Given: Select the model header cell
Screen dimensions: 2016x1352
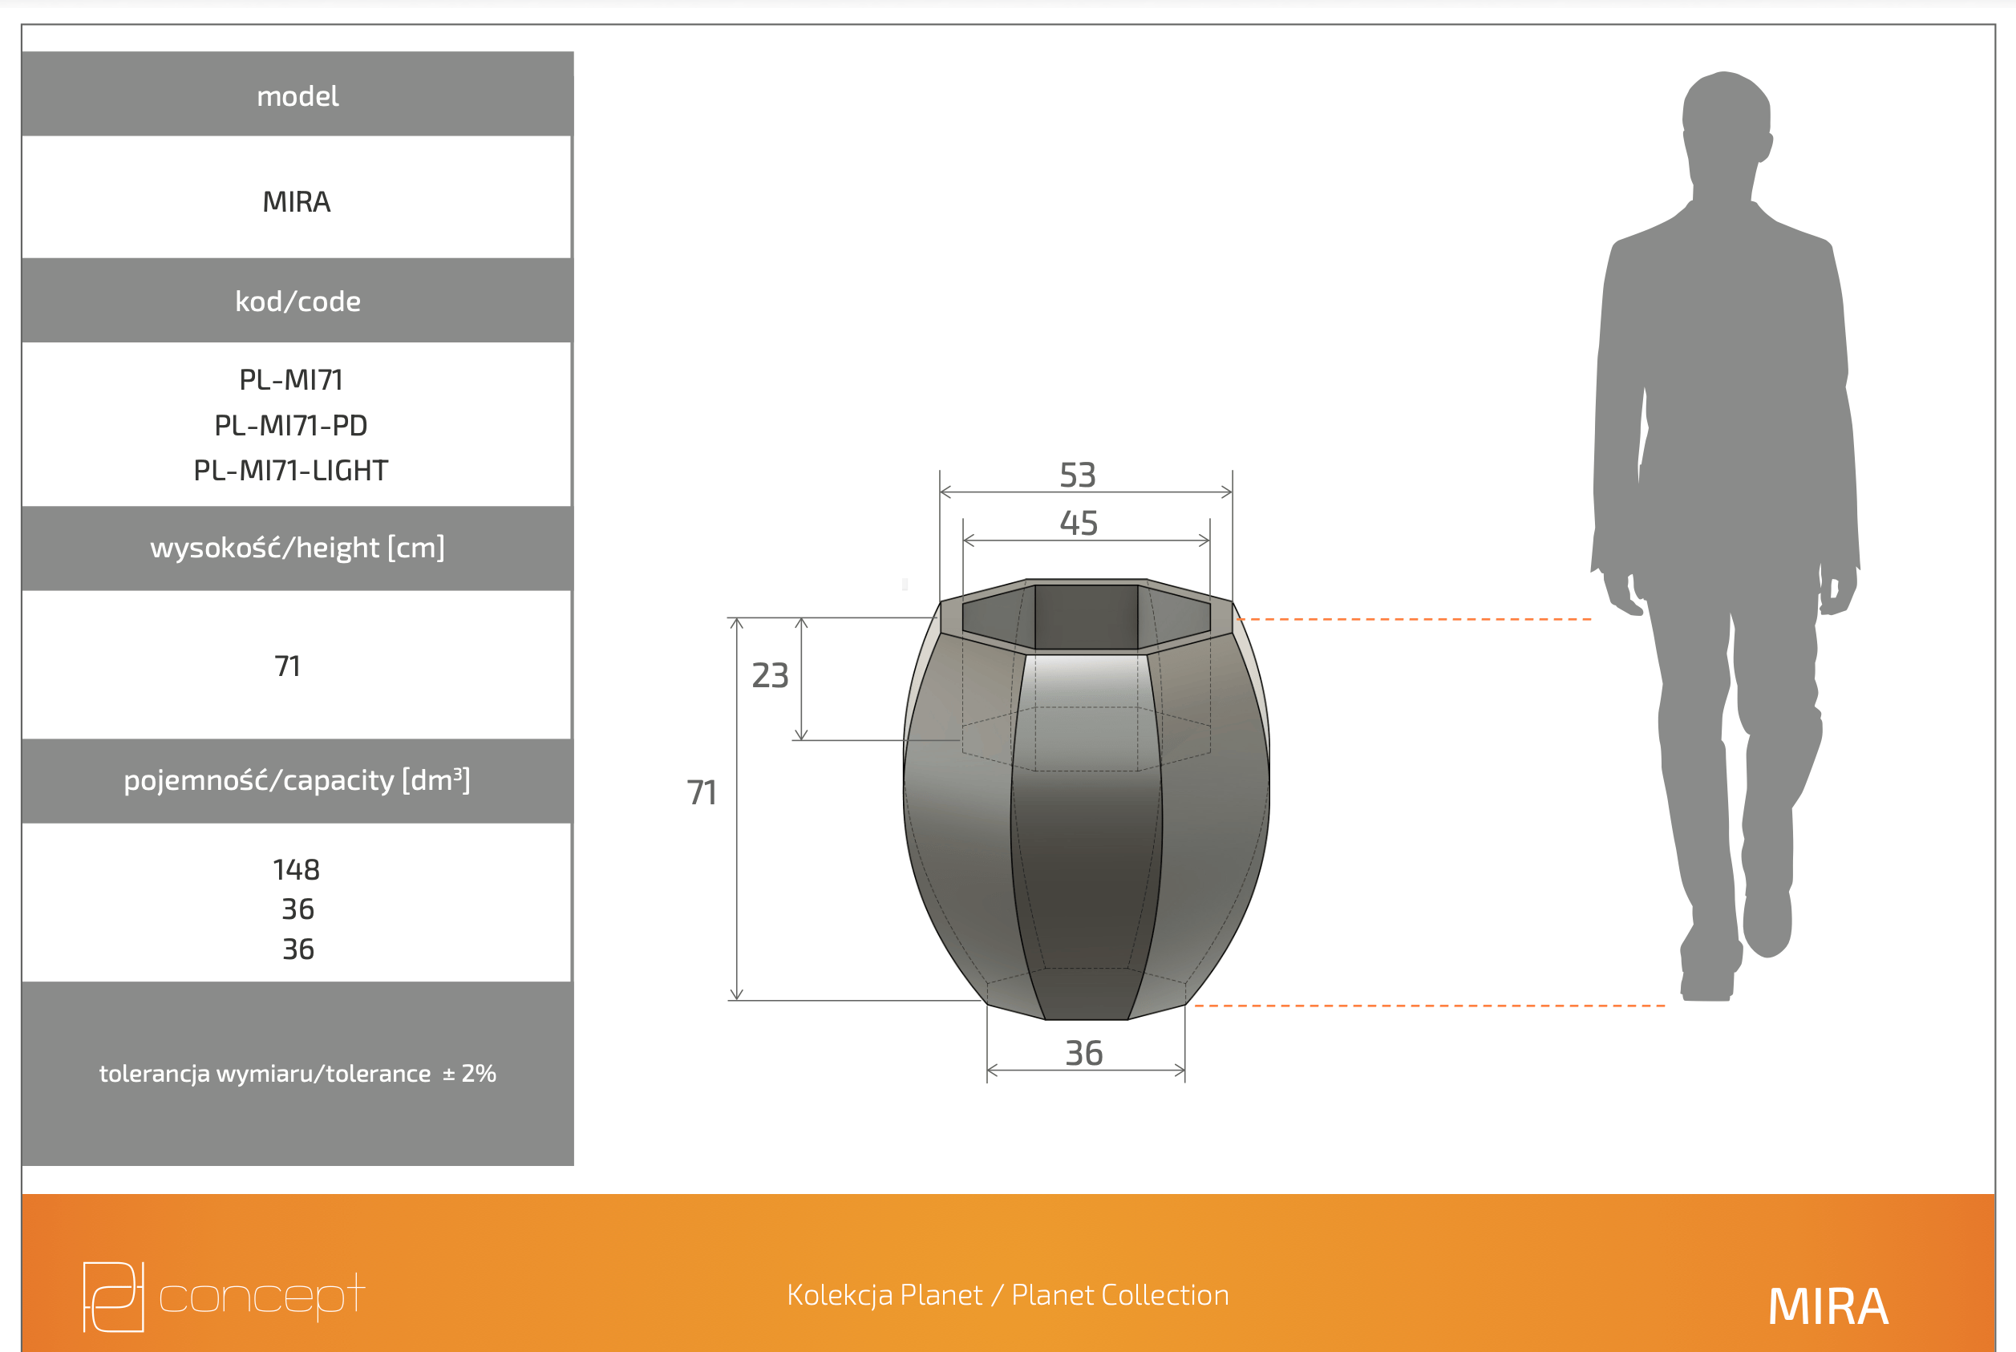Looking at the screenshot, I should (x=298, y=94).
